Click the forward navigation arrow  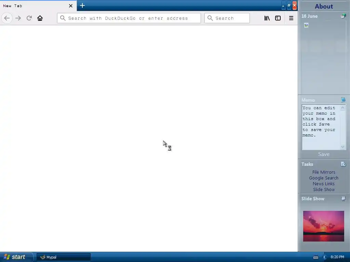tap(18, 18)
